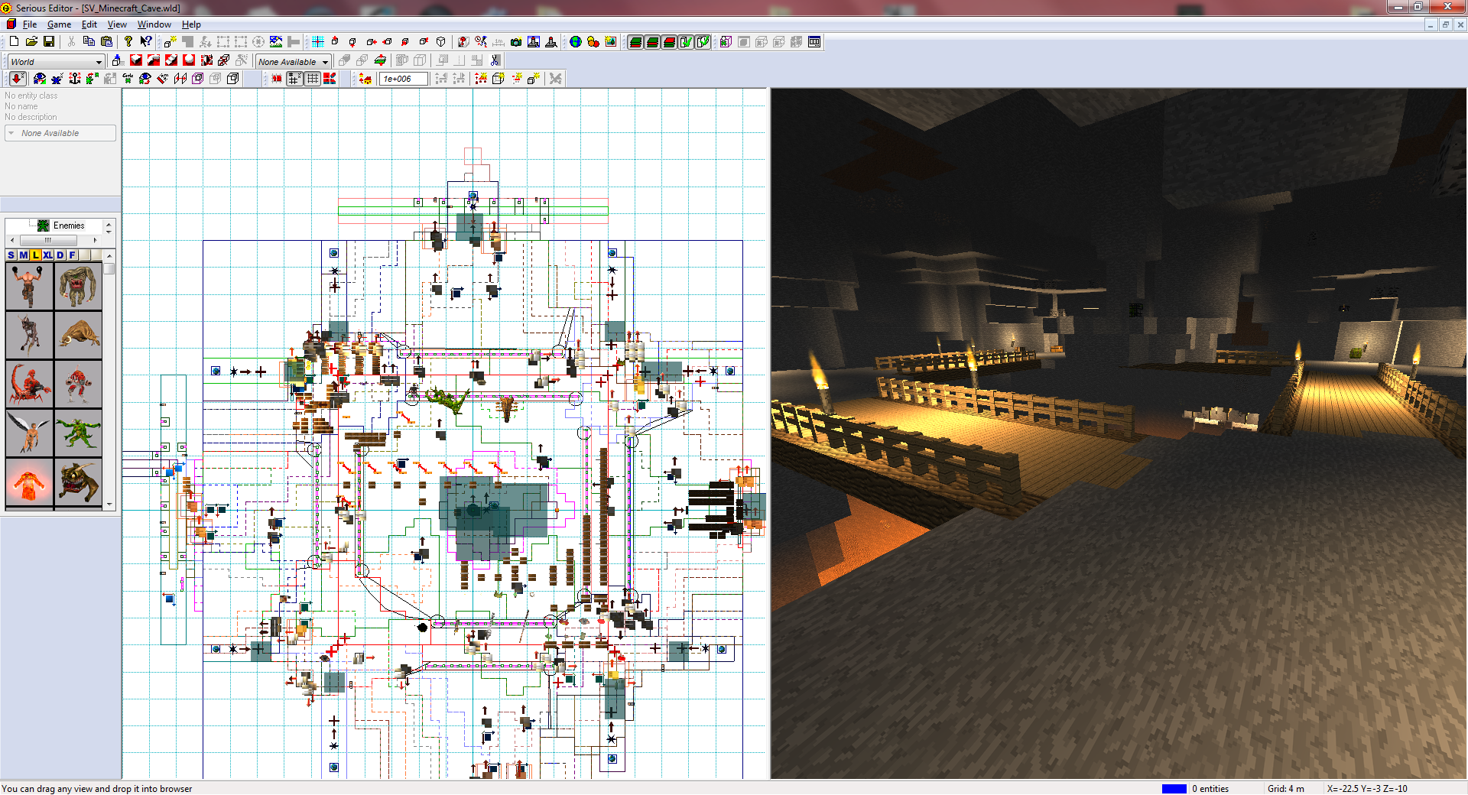The image size is (1468, 795).
Task: Open help with the yellow question mark
Action: 128,41
